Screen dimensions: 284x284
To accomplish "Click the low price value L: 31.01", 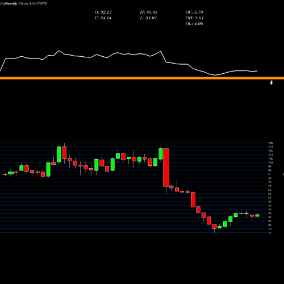I will 148,18.
